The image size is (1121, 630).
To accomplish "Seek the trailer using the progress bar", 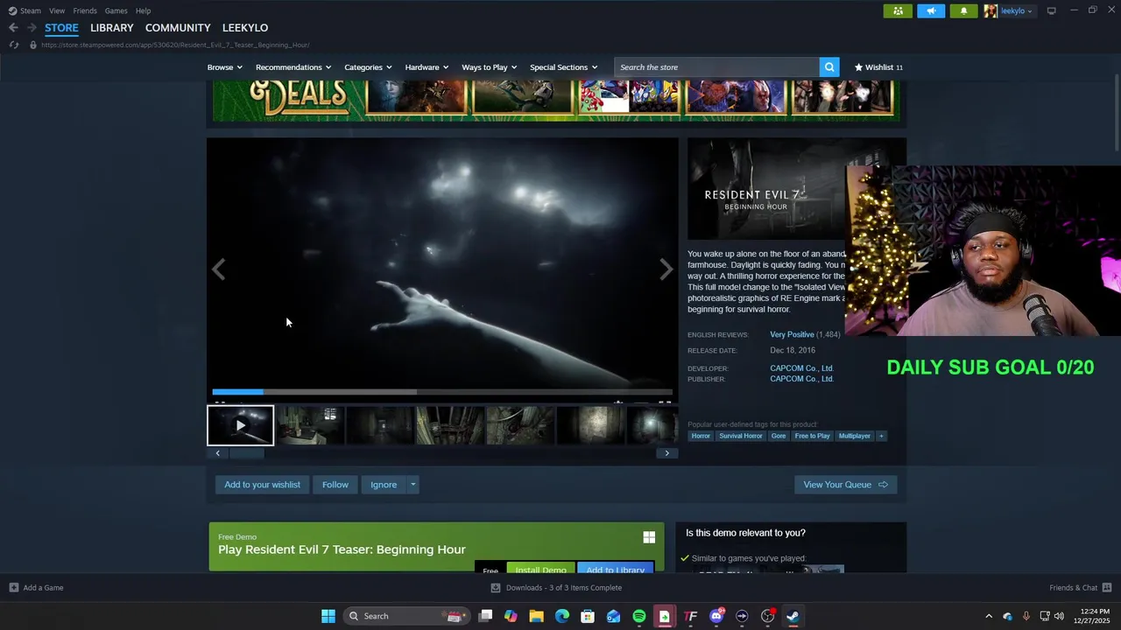I will pos(442,392).
